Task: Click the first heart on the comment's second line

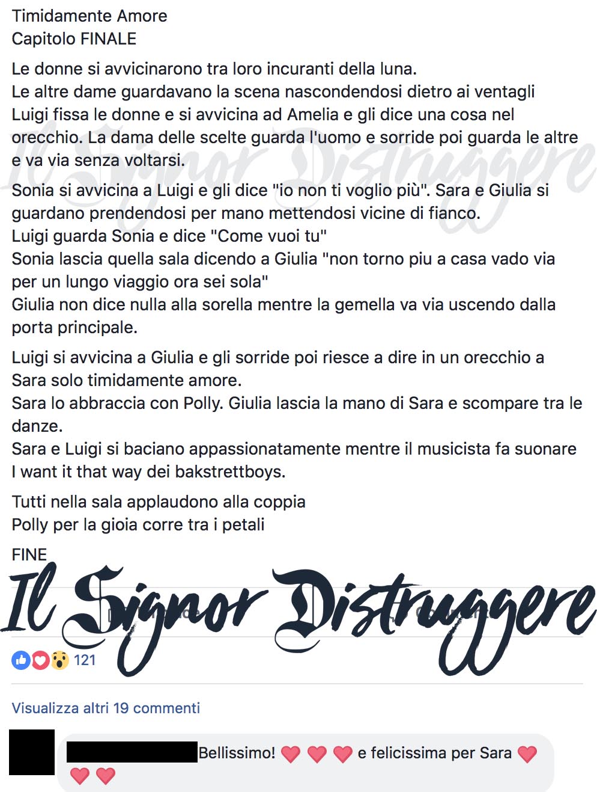Action: [80, 776]
